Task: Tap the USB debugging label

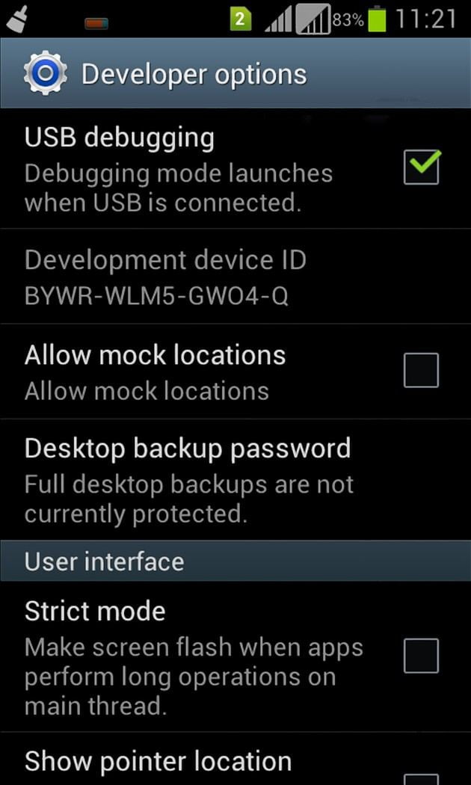Action: tap(120, 138)
